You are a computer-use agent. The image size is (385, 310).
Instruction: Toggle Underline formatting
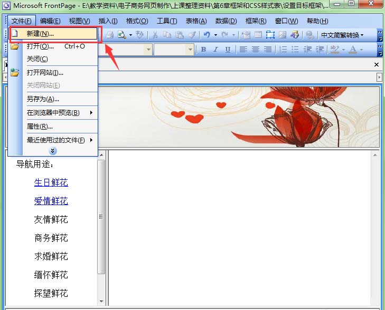pyautogui.click(x=228, y=50)
